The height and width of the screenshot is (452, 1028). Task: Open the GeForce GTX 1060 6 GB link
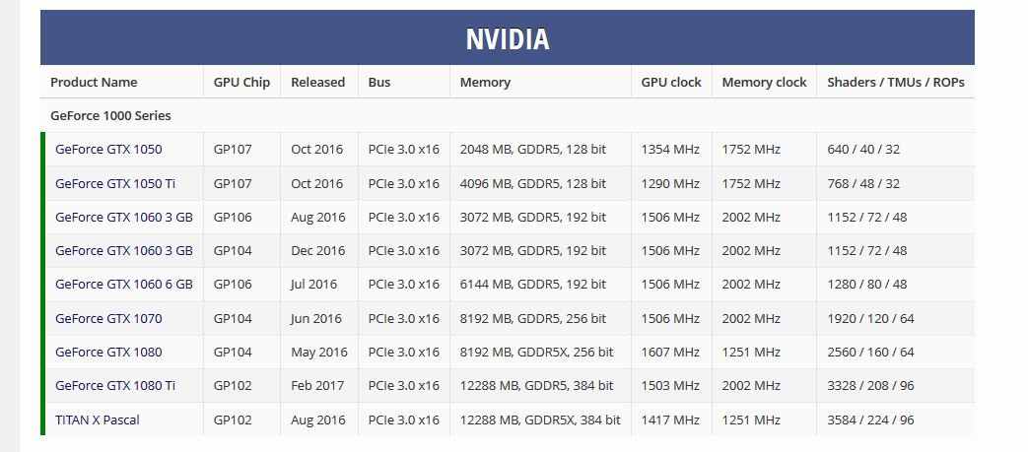click(124, 285)
